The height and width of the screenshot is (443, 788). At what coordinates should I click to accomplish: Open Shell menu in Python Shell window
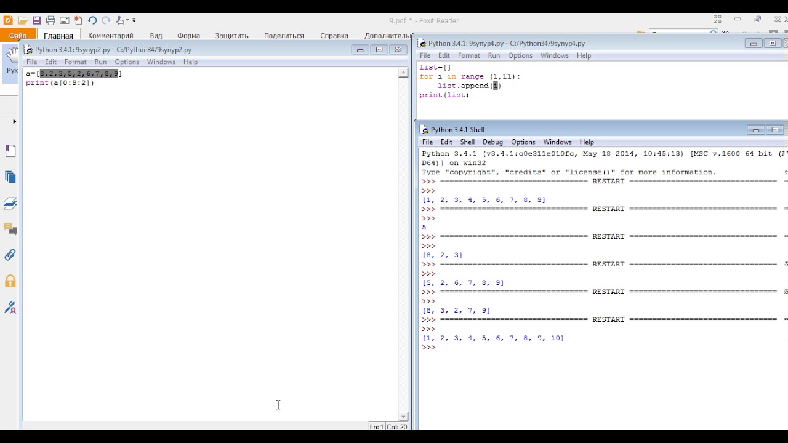click(467, 142)
